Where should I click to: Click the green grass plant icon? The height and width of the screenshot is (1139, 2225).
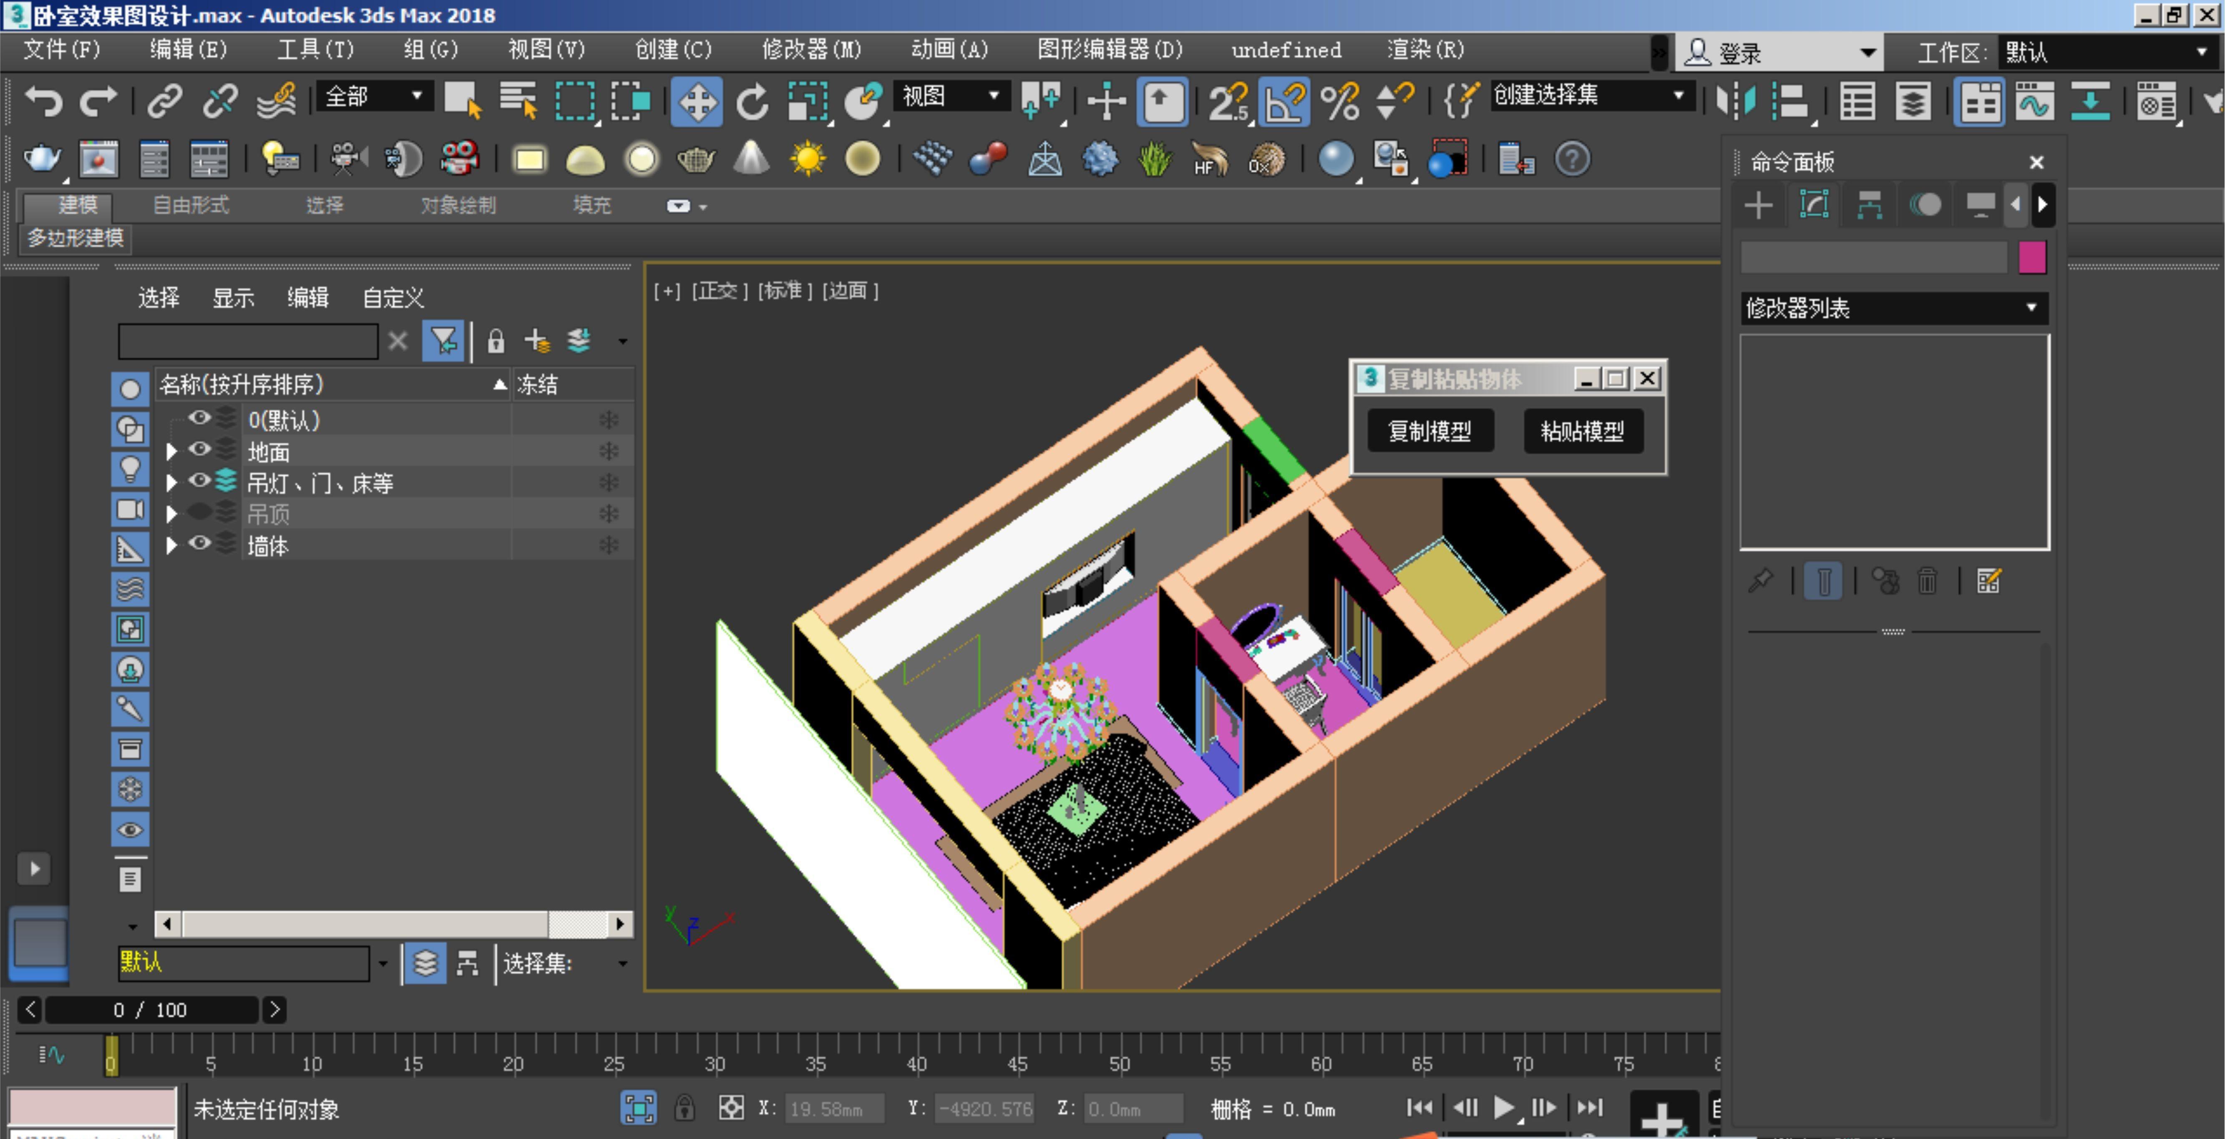tap(1155, 159)
